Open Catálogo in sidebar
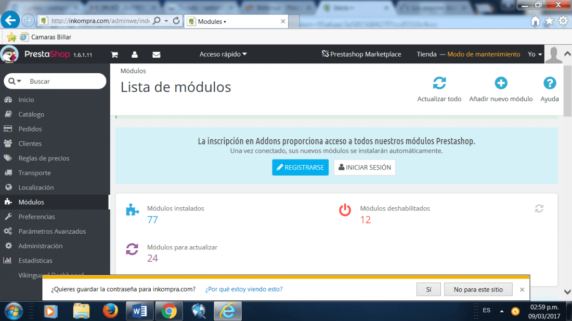This screenshot has width=572, height=321. [x=31, y=114]
